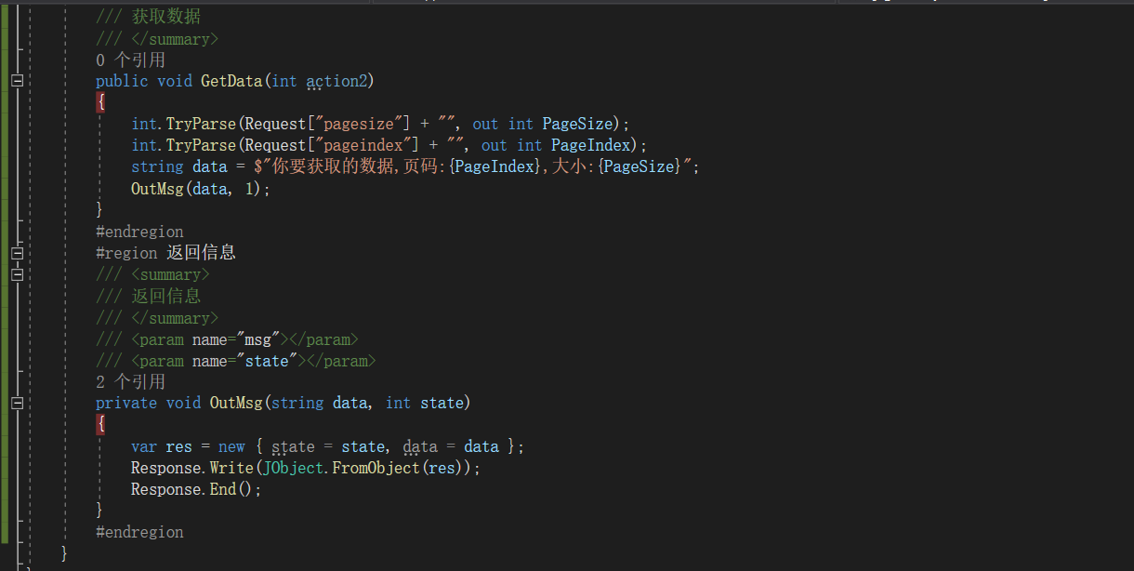Collapse the GetData method block

point(17,81)
